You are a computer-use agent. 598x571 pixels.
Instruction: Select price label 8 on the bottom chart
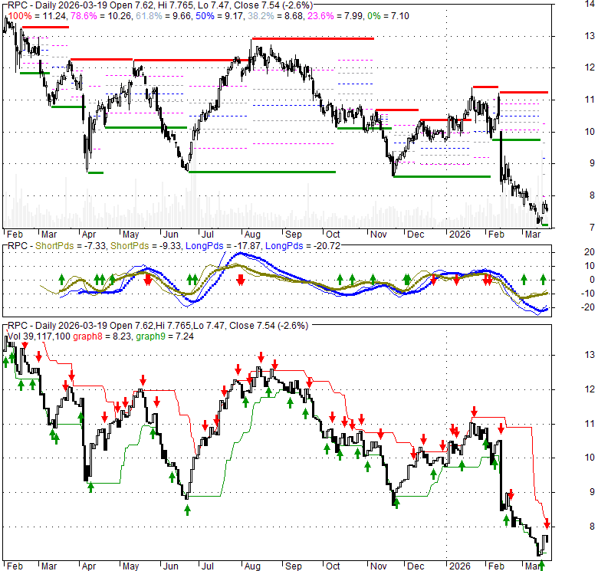coord(592,527)
